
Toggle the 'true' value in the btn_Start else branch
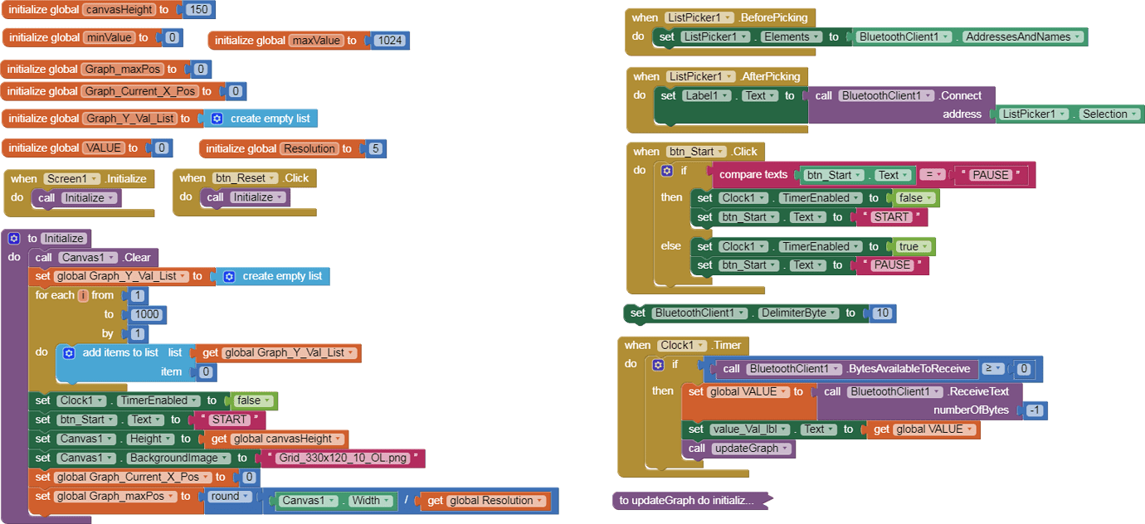pyautogui.click(x=913, y=246)
